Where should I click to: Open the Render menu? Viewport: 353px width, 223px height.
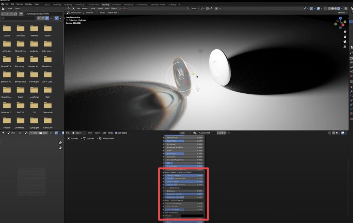pos(20,4)
